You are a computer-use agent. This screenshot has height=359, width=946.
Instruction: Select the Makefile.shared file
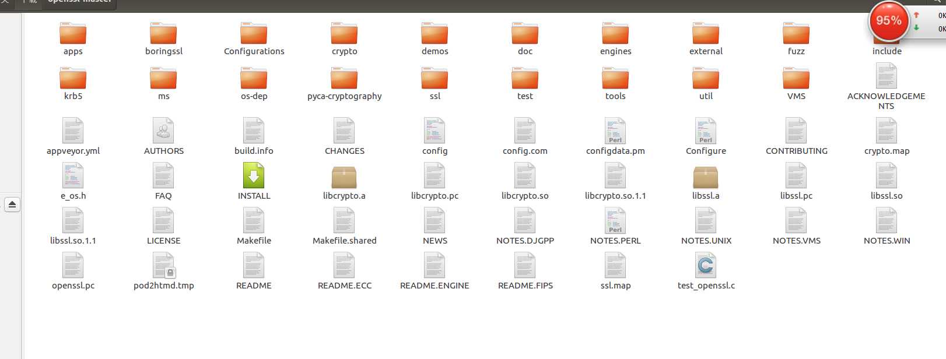click(344, 220)
